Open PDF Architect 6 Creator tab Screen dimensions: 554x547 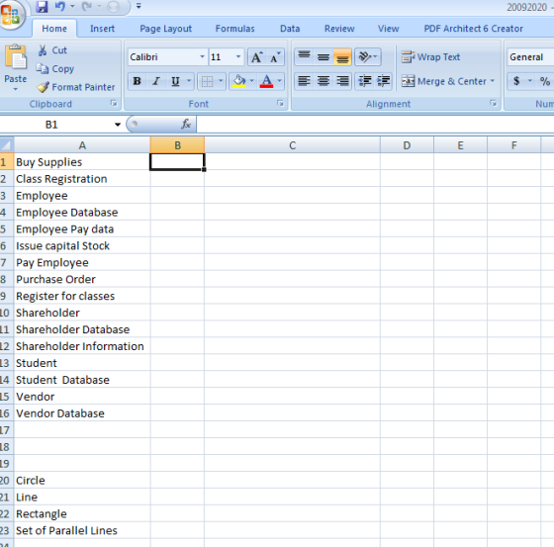(474, 29)
